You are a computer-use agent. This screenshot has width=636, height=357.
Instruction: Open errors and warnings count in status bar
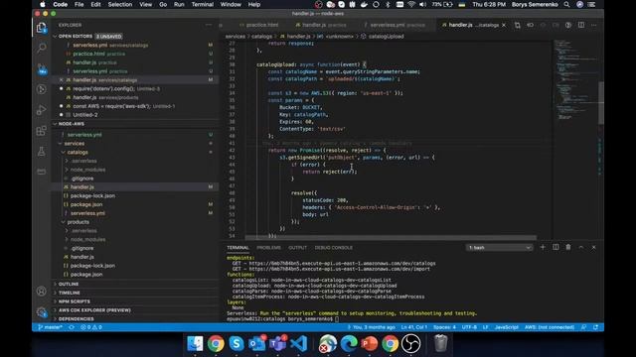point(91,327)
